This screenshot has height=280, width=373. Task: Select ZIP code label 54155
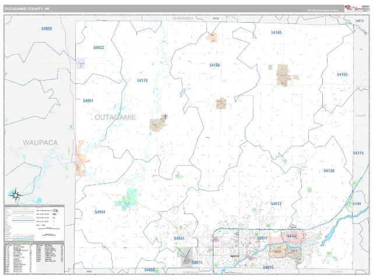pyautogui.click(x=342, y=75)
